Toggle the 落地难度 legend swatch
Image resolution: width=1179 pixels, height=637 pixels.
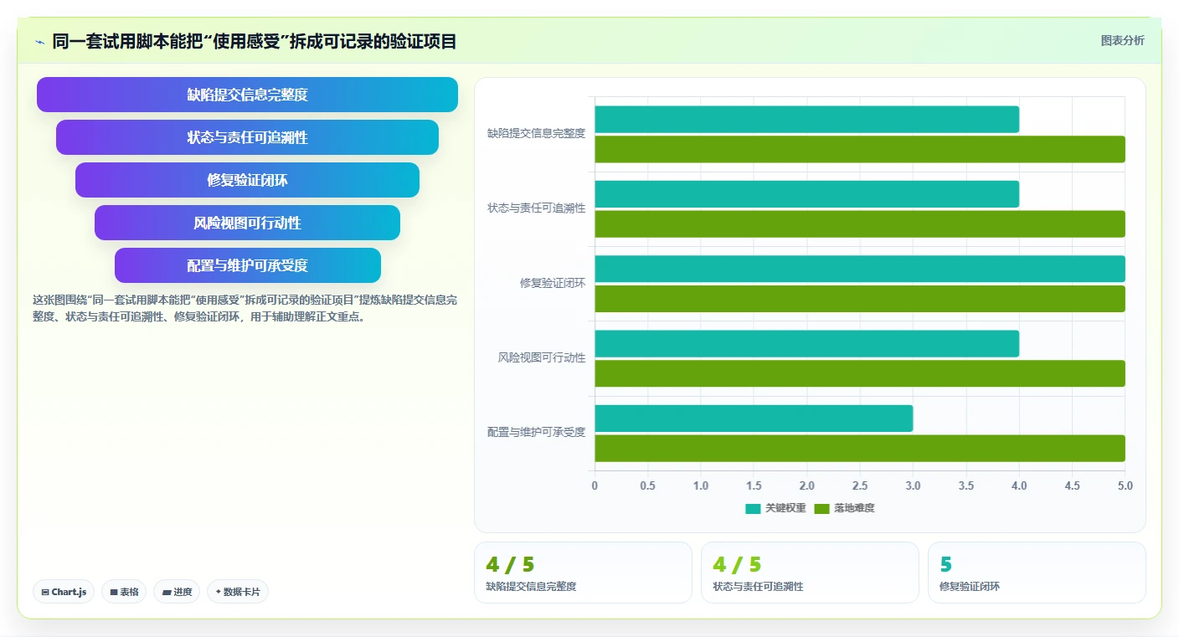(821, 508)
